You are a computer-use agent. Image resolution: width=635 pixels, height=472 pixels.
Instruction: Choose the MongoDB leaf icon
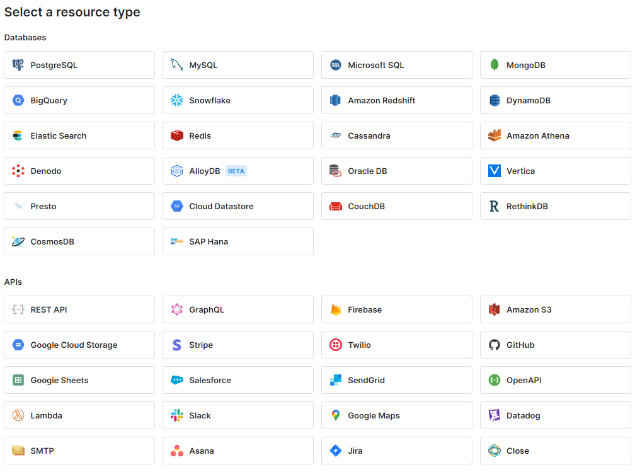[494, 65]
